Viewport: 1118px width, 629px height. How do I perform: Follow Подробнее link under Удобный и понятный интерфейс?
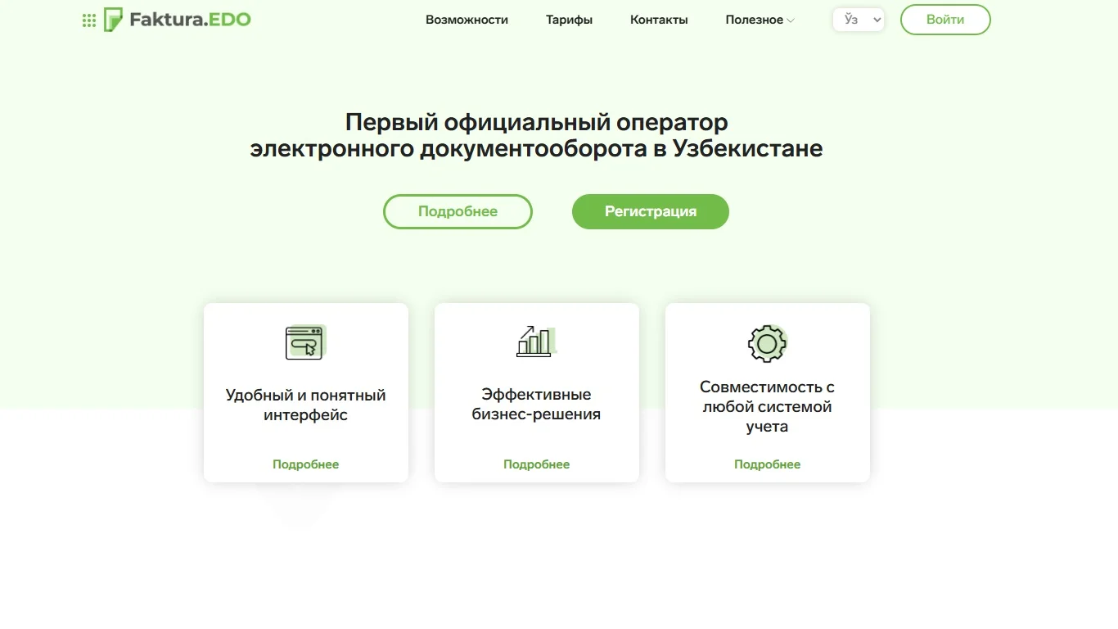pos(305,464)
